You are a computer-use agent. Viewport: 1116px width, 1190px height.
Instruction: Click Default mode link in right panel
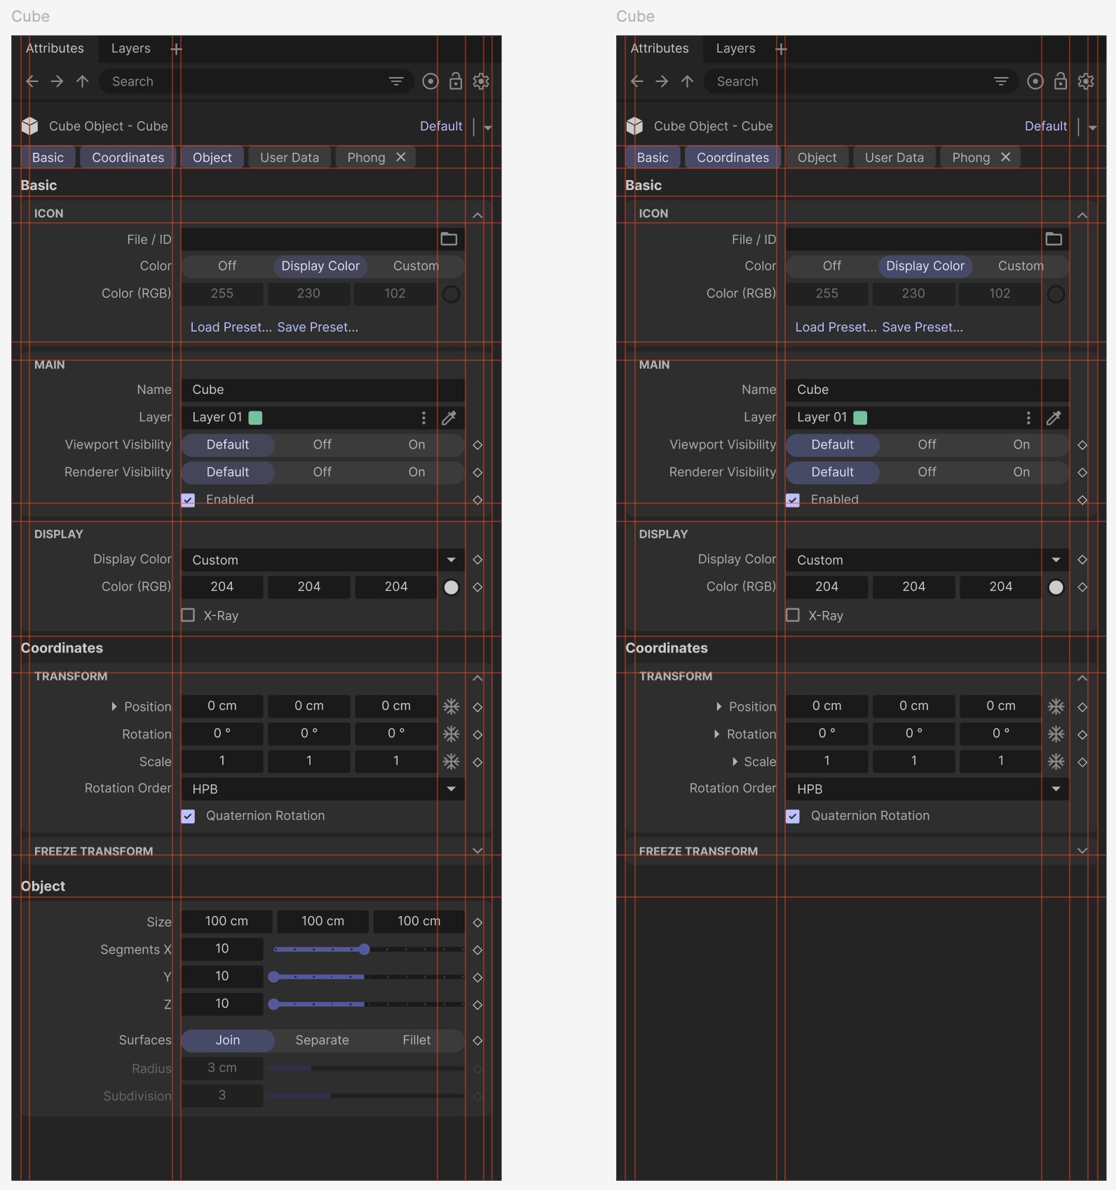(1046, 126)
